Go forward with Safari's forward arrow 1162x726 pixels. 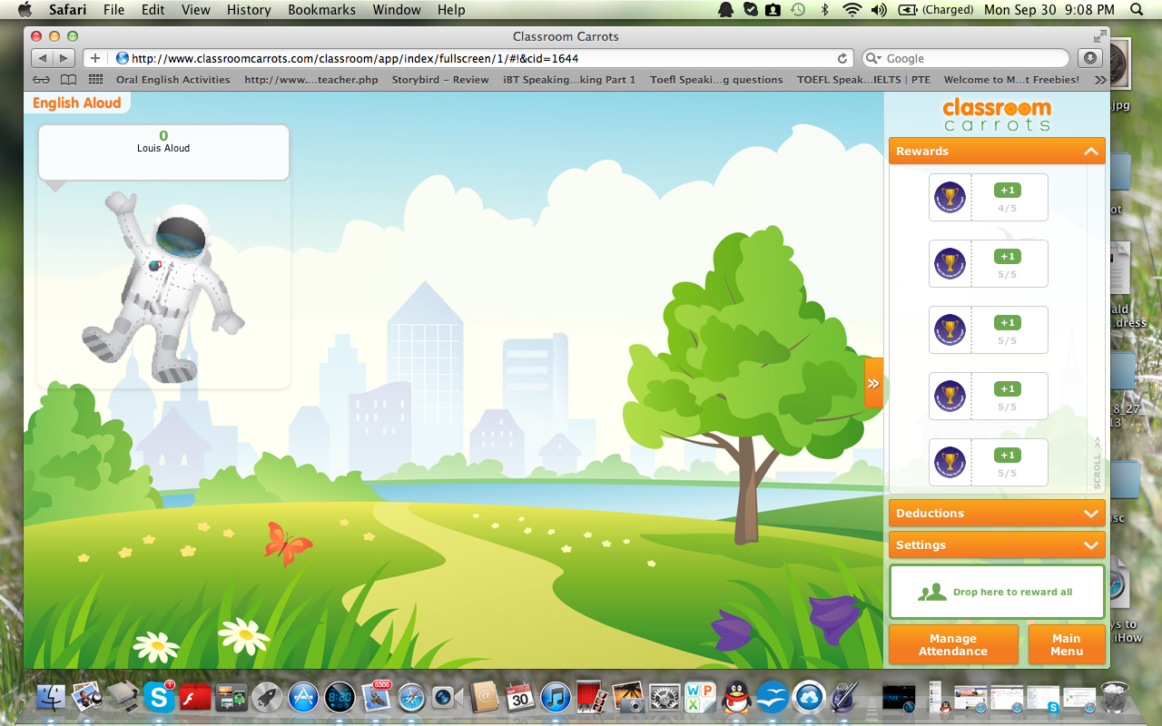(64, 58)
